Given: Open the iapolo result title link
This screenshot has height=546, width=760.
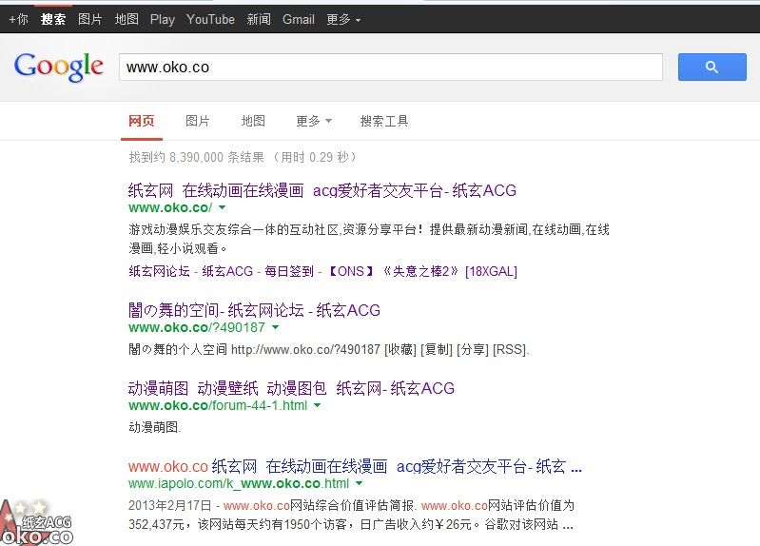Looking at the screenshot, I should (355, 466).
